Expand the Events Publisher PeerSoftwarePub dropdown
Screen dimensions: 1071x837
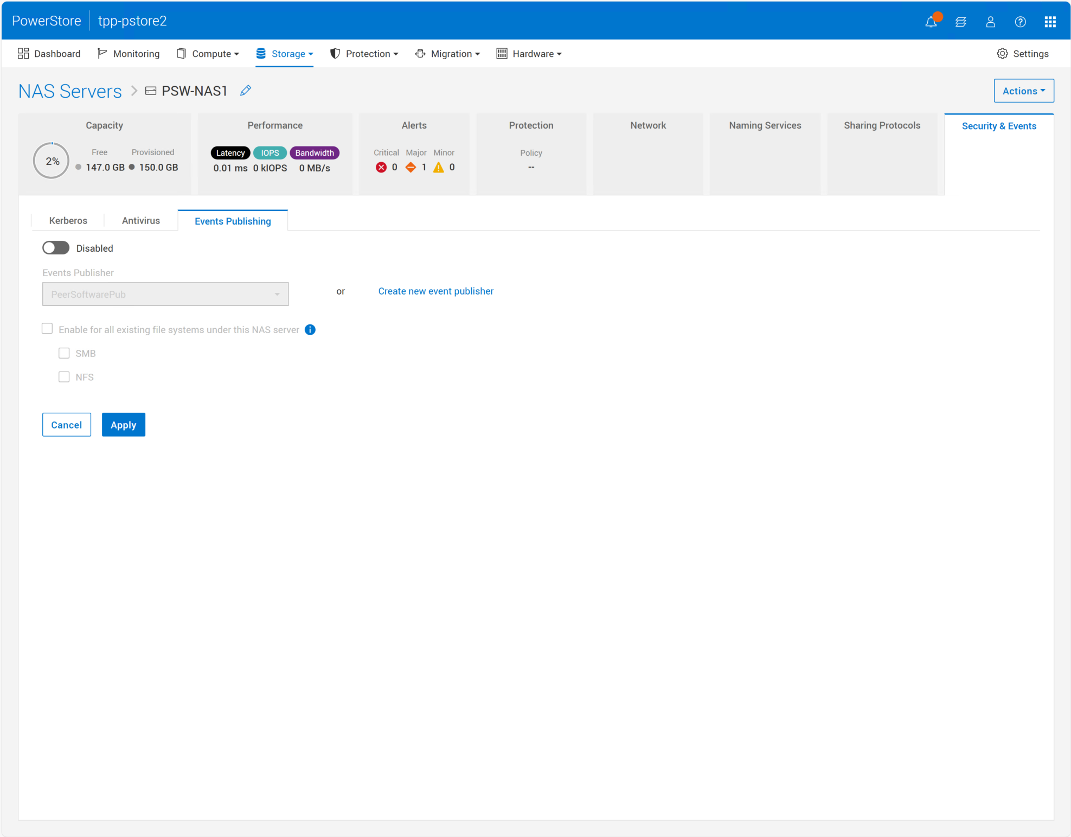tap(165, 294)
